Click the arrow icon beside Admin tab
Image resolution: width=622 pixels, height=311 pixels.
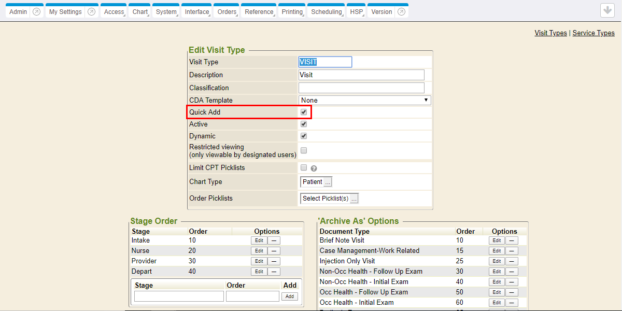click(36, 12)
